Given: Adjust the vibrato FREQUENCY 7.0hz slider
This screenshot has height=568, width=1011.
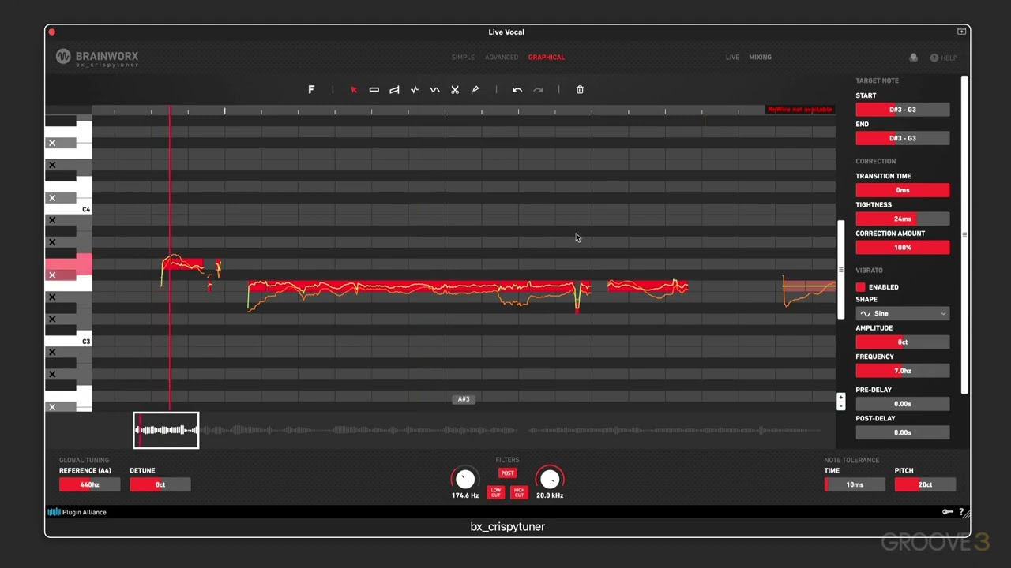Looking at the screenshot, I should pos(903,371).
